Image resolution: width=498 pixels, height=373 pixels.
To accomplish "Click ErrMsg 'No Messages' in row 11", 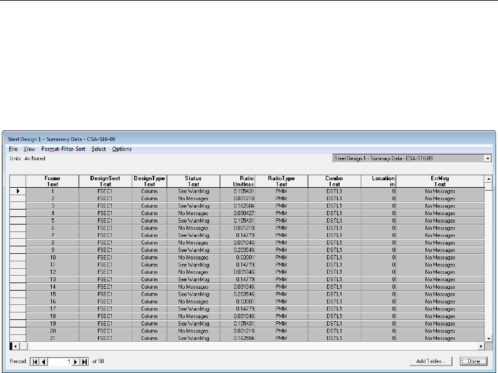I will tap(440, 264).
